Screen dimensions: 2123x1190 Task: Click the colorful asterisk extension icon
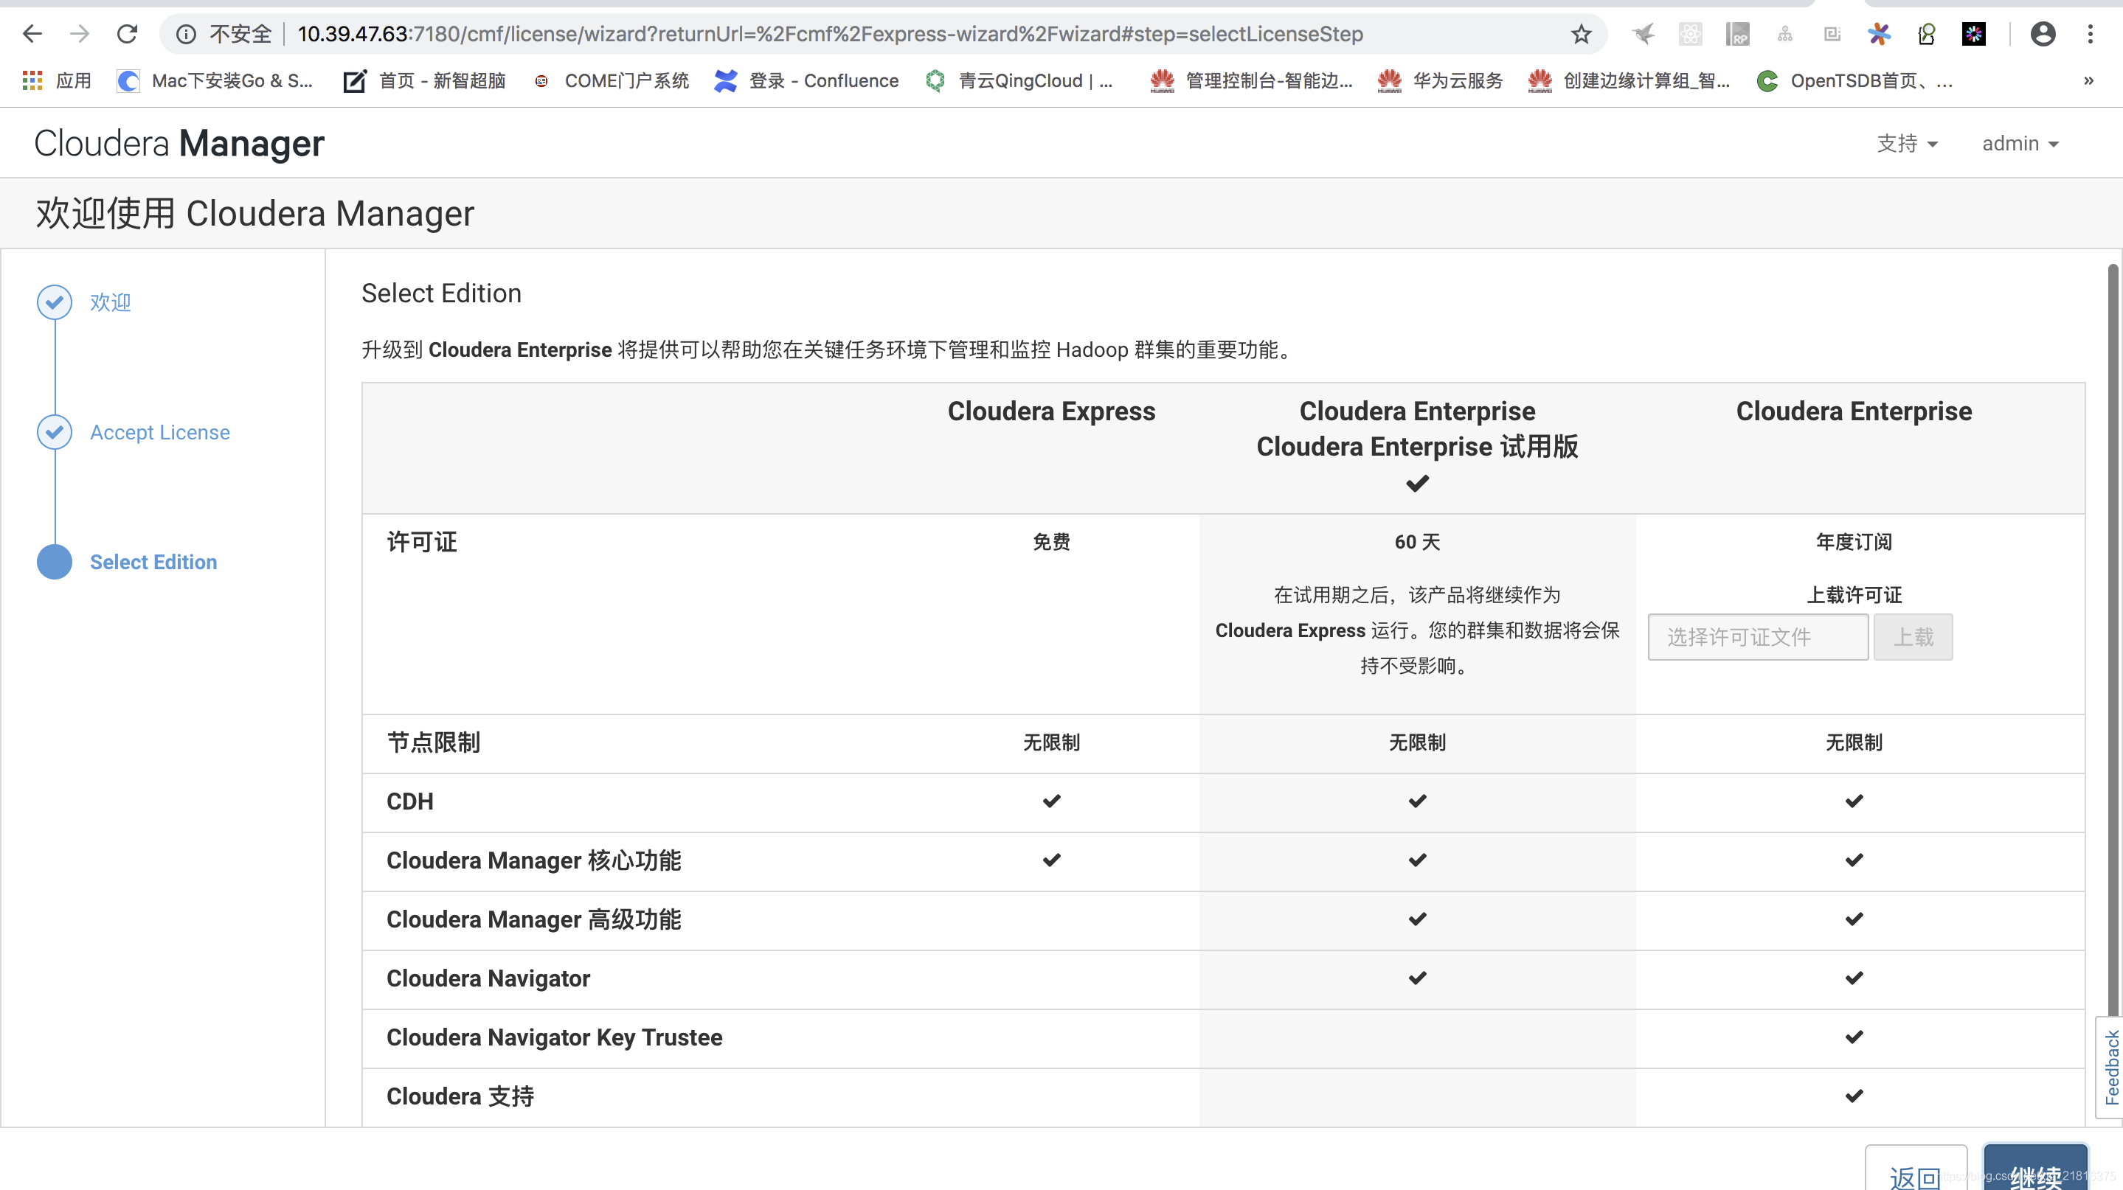click(x=1879, y=34)
